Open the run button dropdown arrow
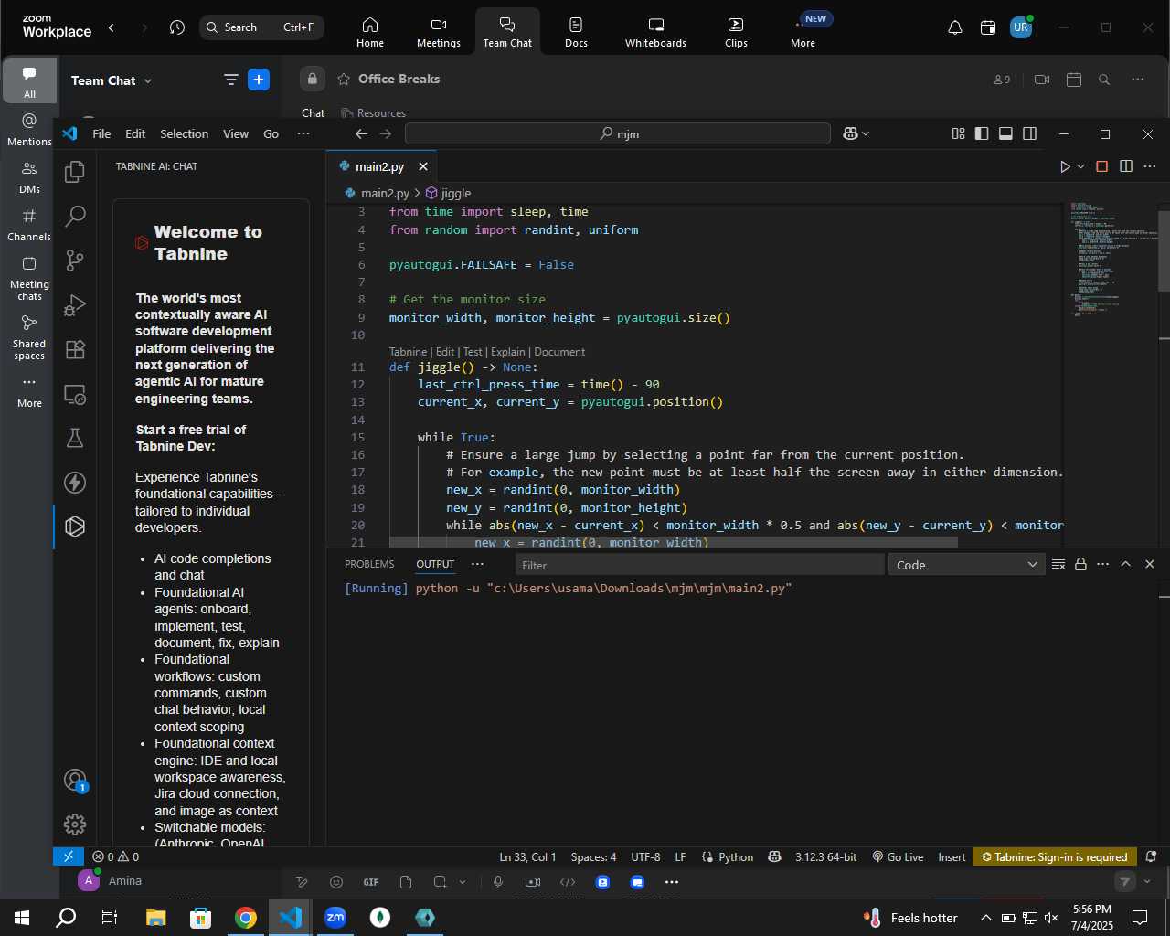1170x936 pixels. point(1080,166)
